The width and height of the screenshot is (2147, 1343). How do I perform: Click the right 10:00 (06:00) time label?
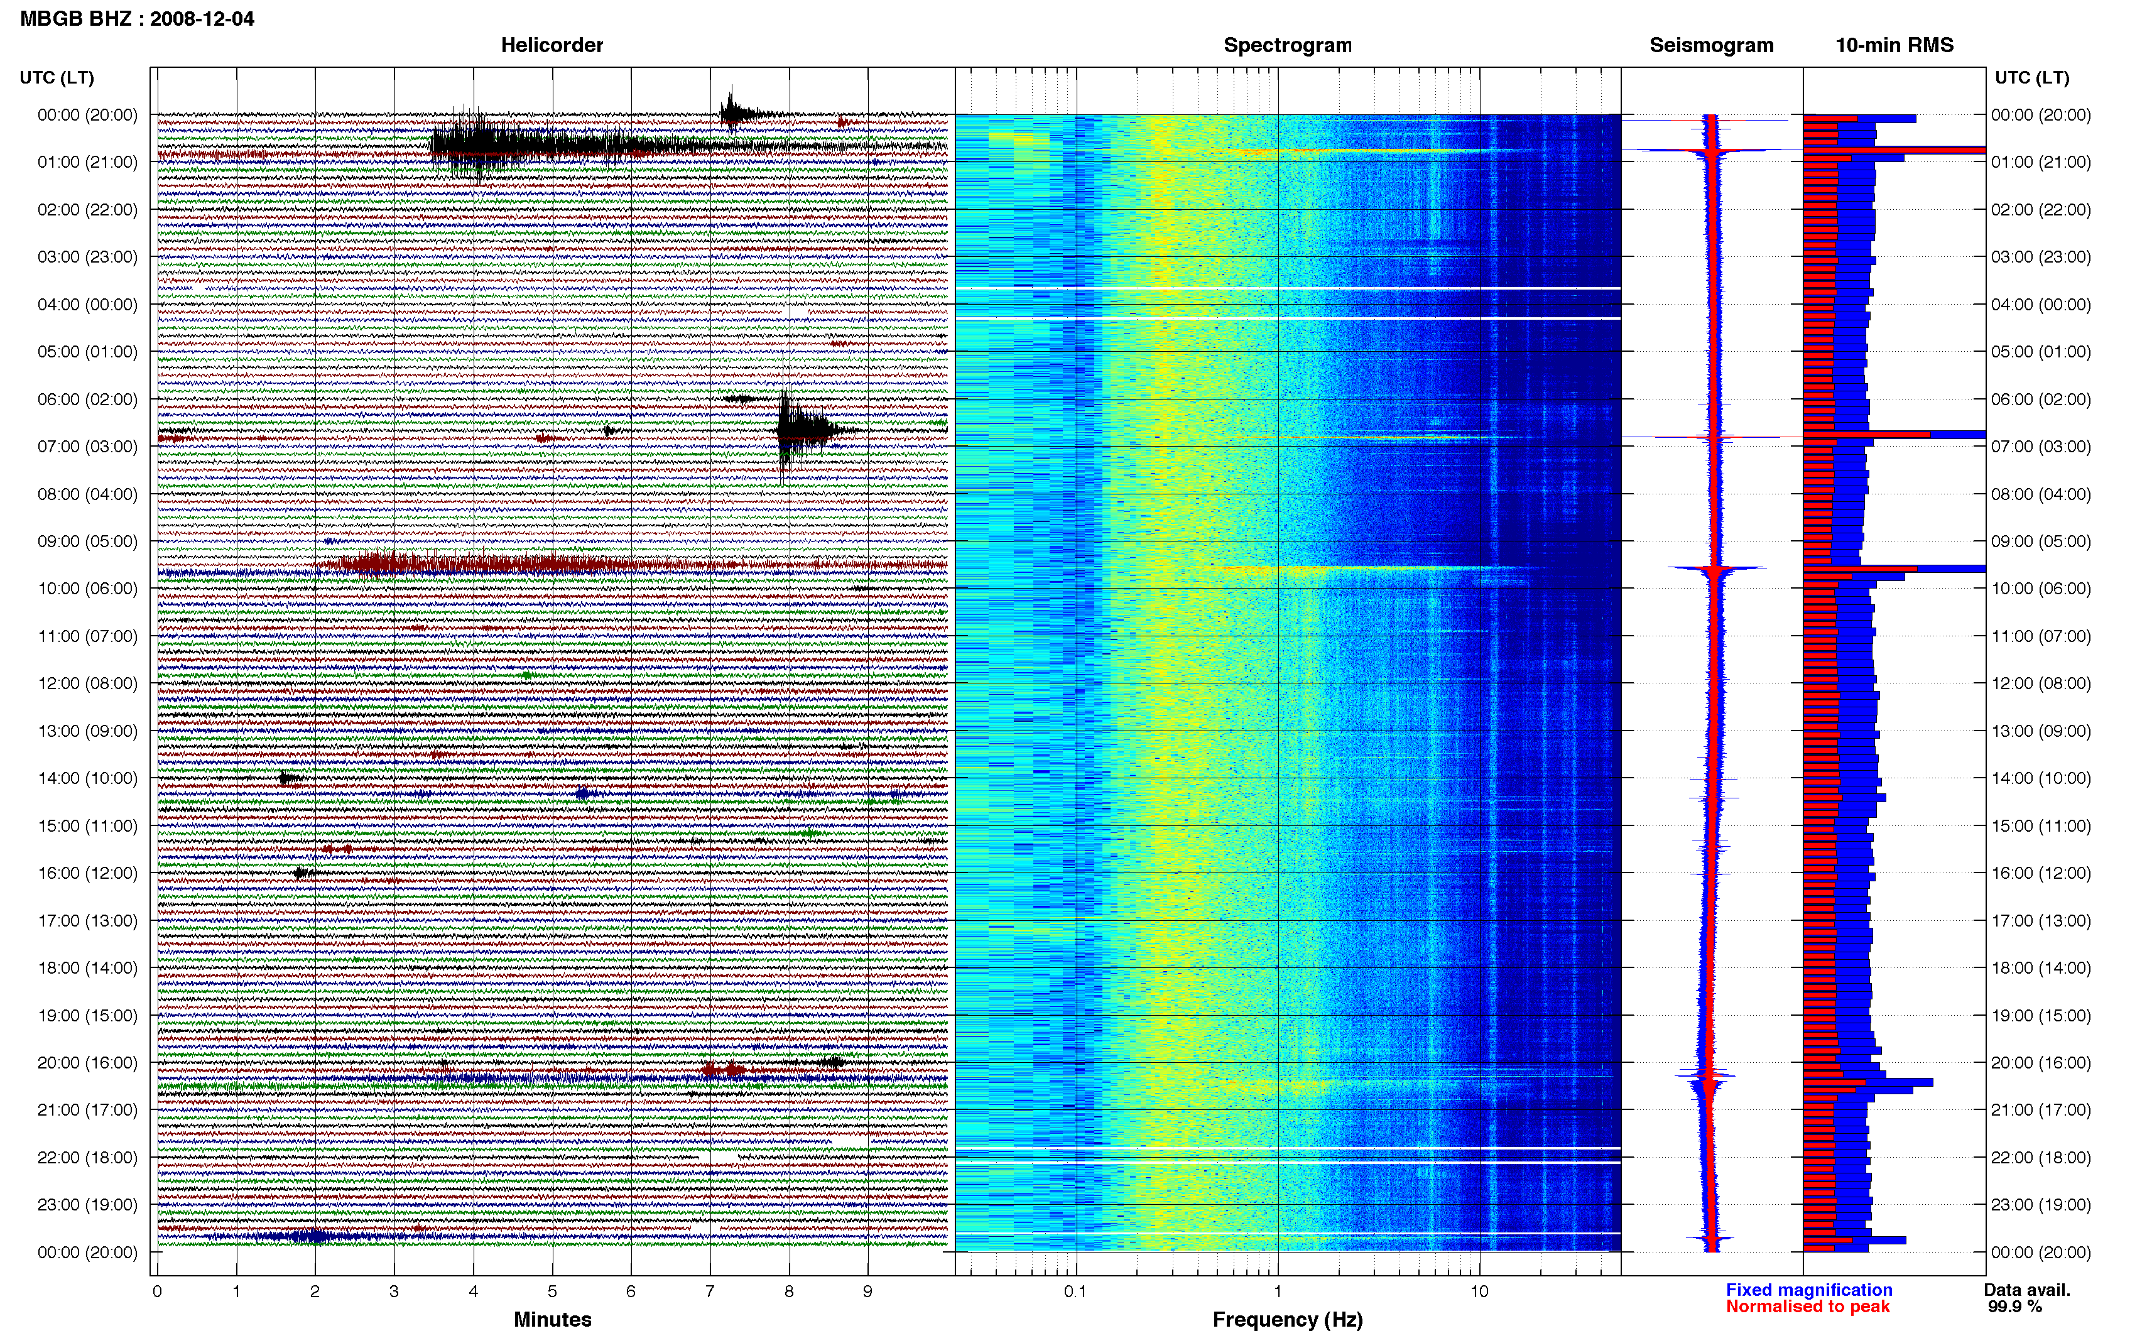coord(2040,588)
